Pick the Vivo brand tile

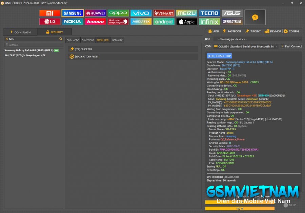(x=141, y=13)
